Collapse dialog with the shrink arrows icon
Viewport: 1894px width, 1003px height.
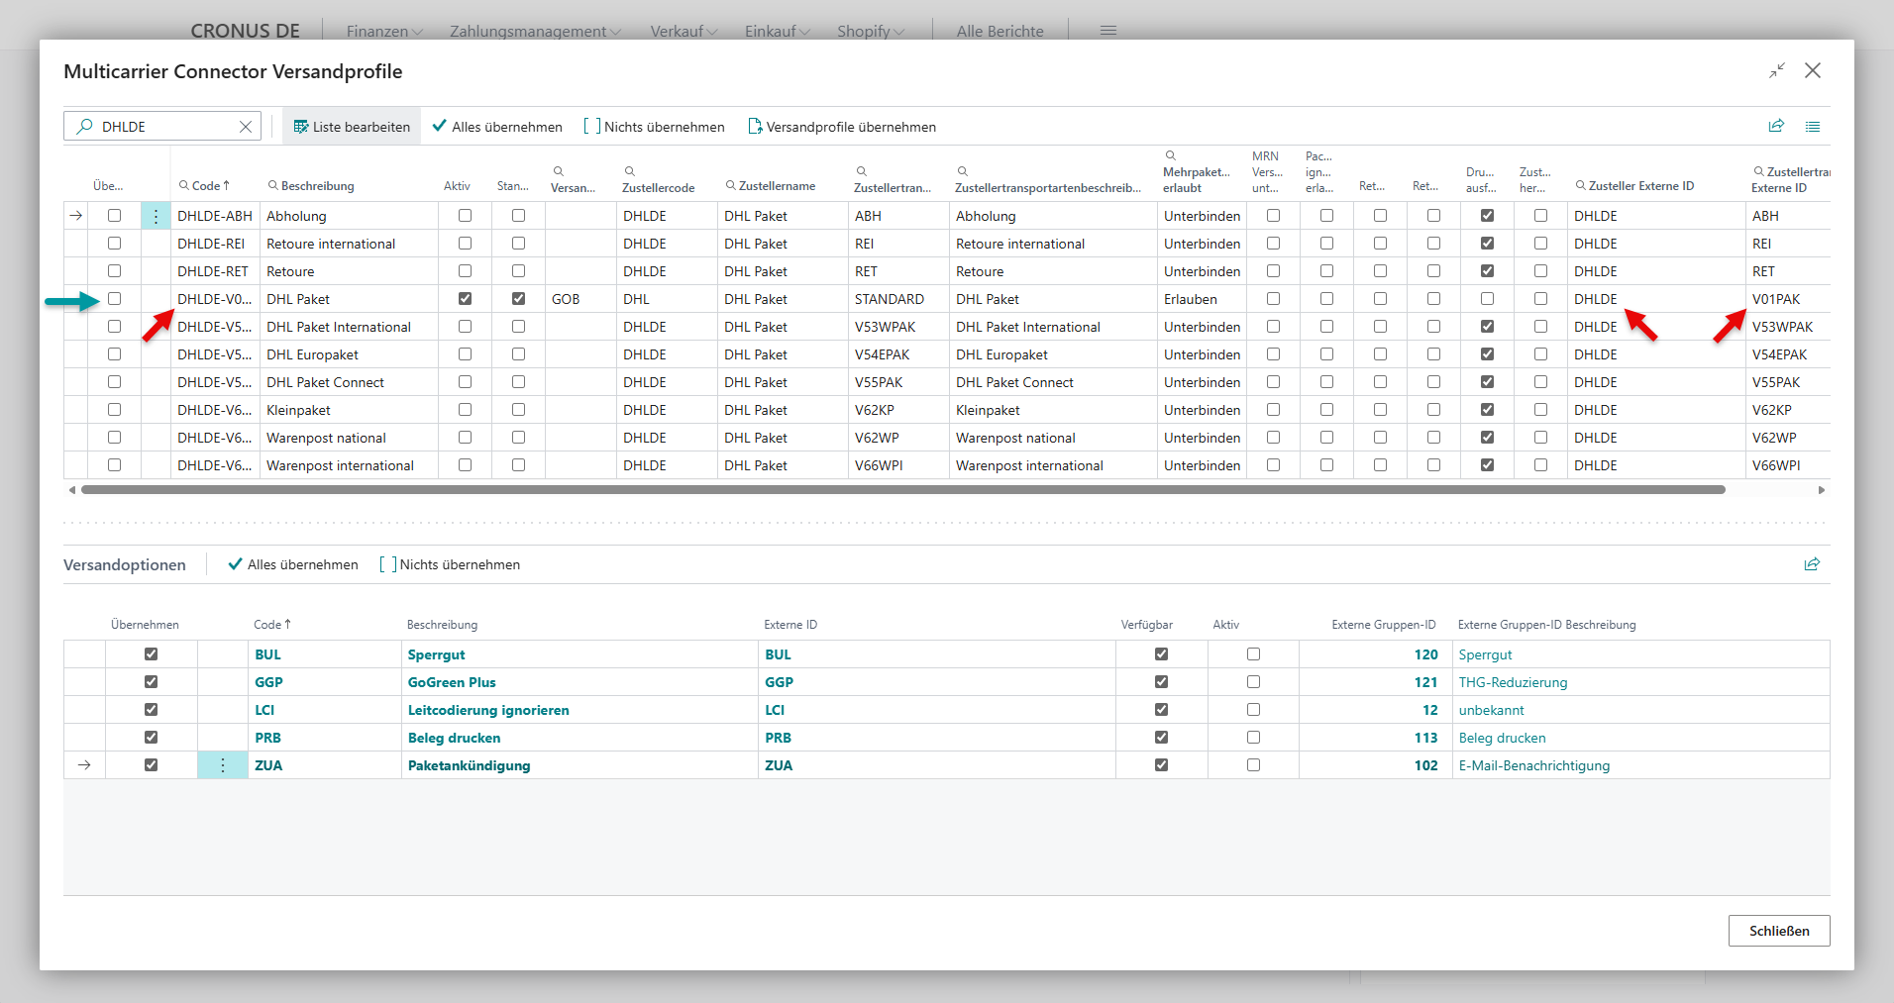coord(1777,70)
